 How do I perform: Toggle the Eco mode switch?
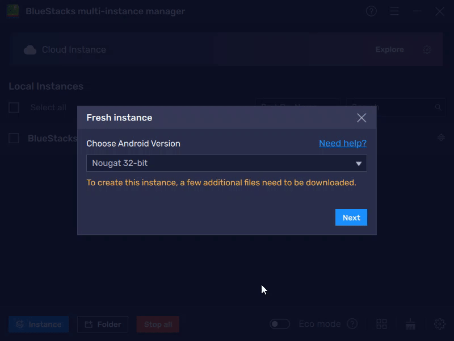(279, 324)
